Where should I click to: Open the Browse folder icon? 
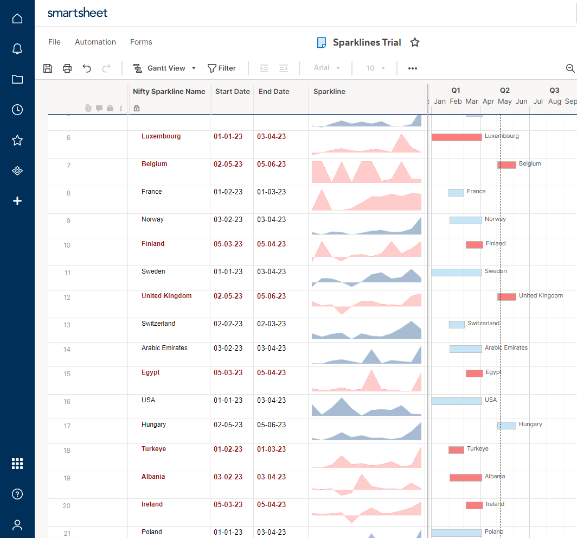click(17, 80)
